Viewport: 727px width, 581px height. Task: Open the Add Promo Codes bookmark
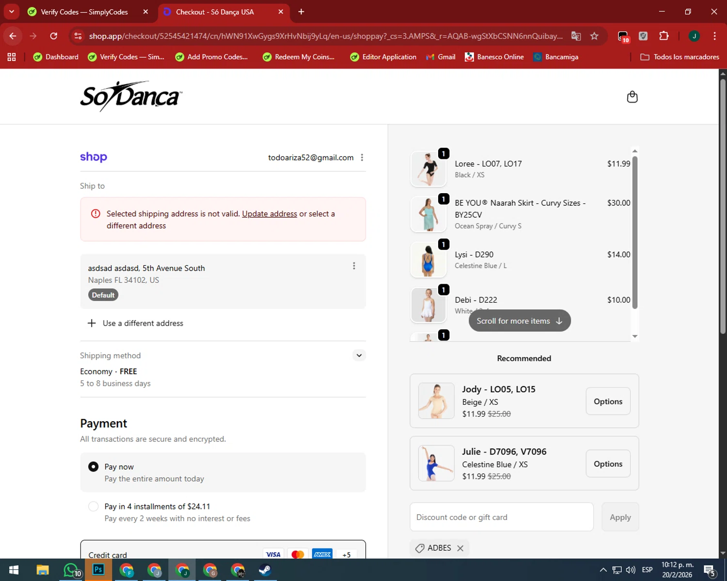point(212,57)
